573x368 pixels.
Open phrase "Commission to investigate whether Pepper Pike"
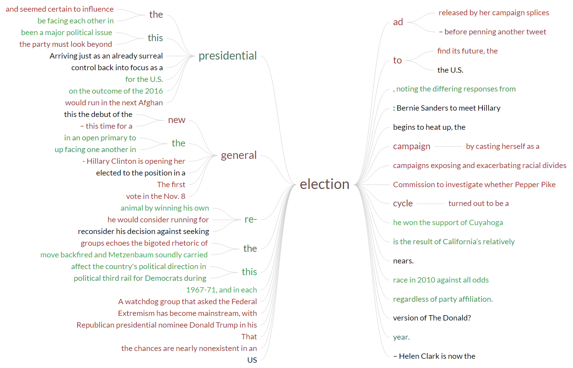[474, 185]
